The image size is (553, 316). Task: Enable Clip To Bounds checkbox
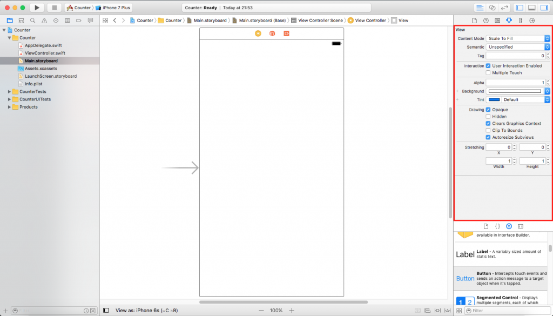(x=488, y=130)
